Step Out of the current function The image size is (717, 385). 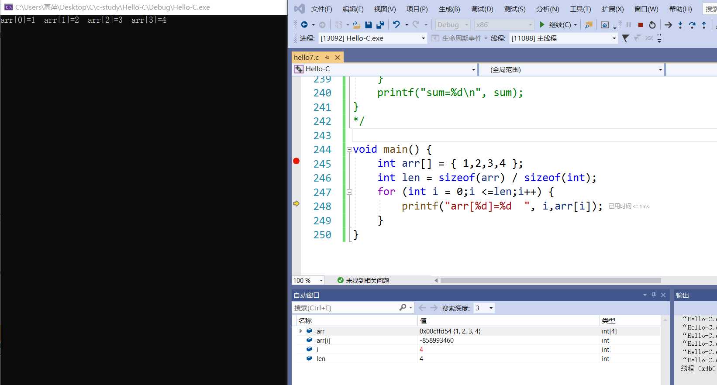pos(704,25)
